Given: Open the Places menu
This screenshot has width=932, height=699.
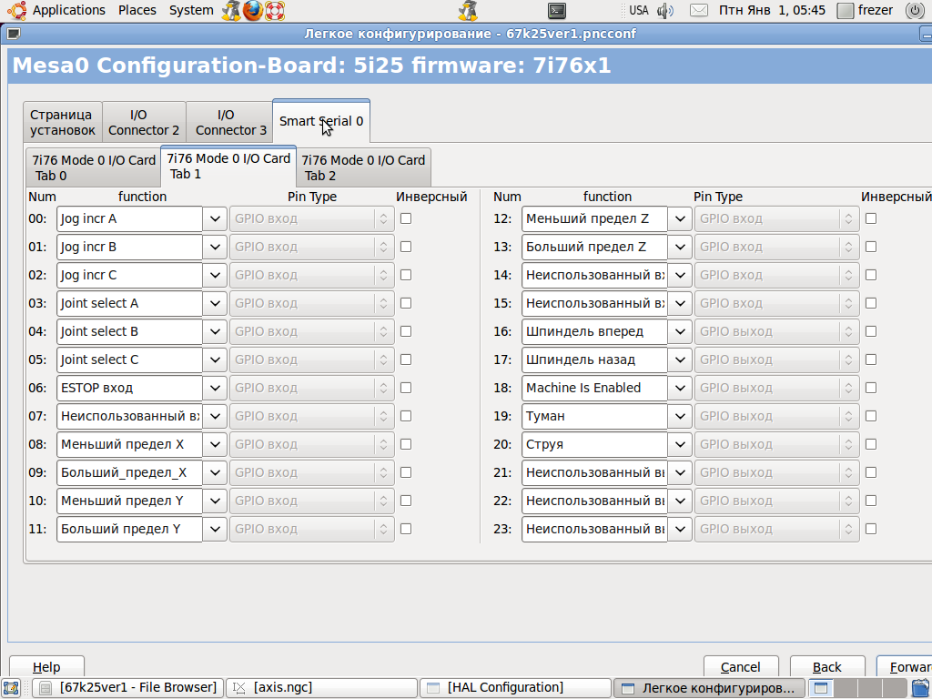Looking at the screenshot, I should click(137, 10).
